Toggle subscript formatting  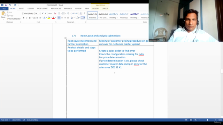click(37, 18)
